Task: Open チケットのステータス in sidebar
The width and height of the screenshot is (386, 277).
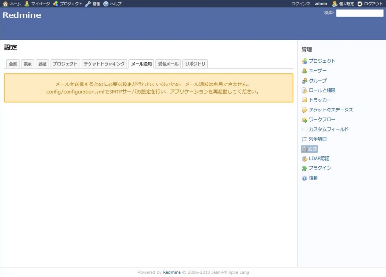Action: 331,110
